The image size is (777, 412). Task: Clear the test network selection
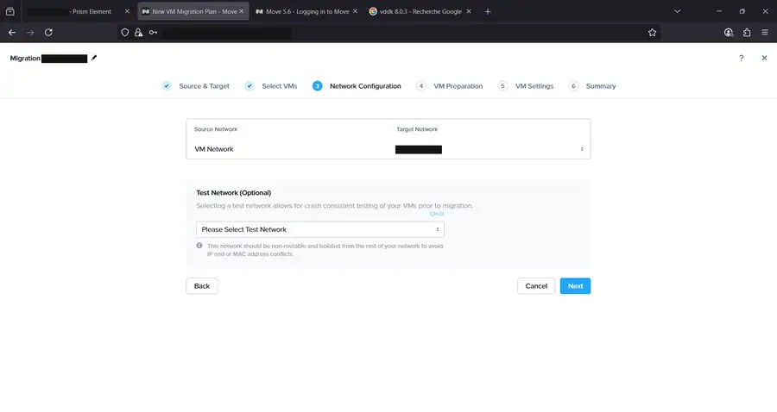[x=437, y=214]
